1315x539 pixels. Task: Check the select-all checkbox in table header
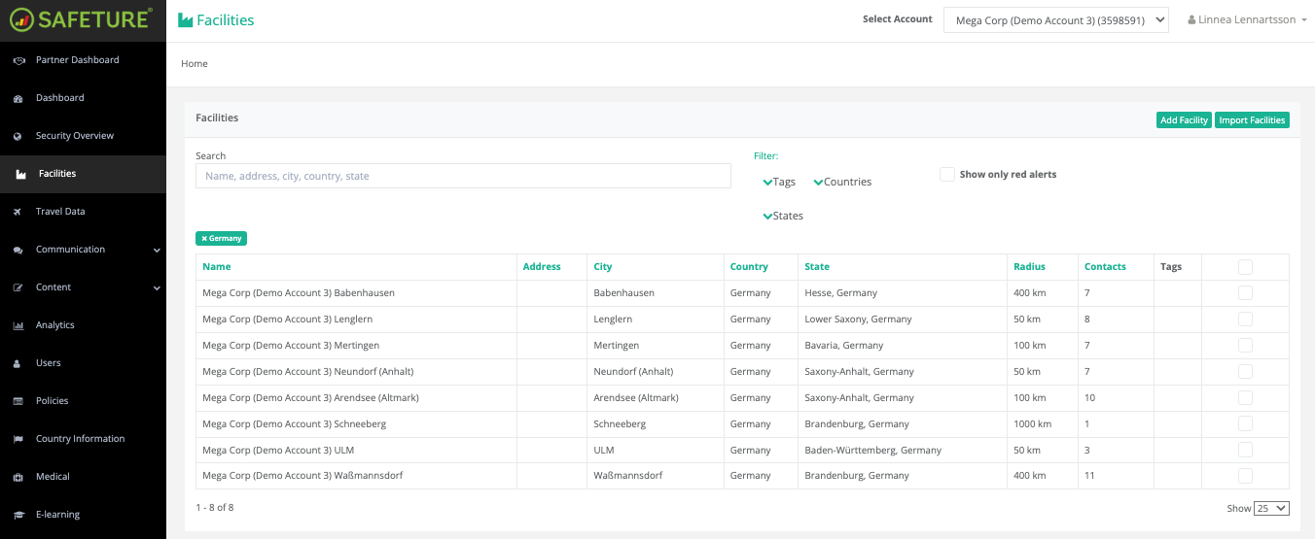1245,267
